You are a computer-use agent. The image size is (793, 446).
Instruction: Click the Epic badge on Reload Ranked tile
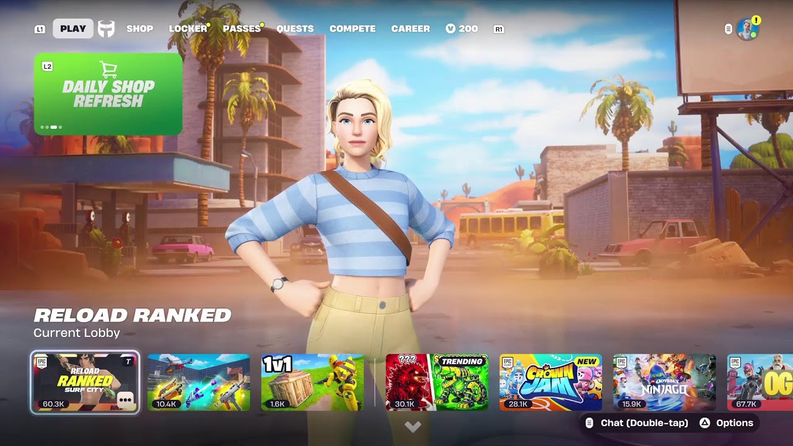pos(42,362)
